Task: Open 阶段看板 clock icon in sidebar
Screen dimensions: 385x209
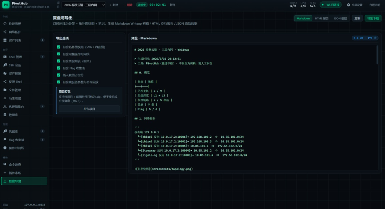Action: click(x=5, y=24)
